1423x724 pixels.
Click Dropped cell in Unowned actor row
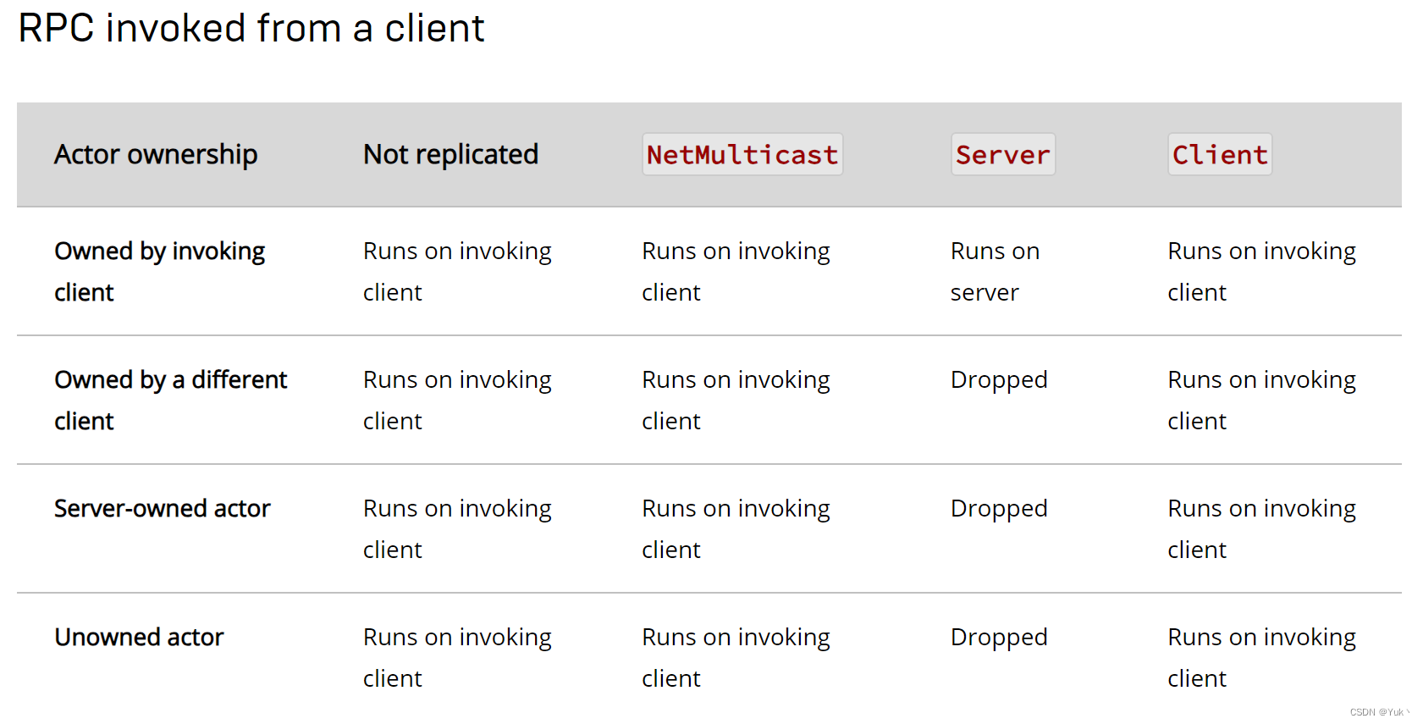point(999,638)
